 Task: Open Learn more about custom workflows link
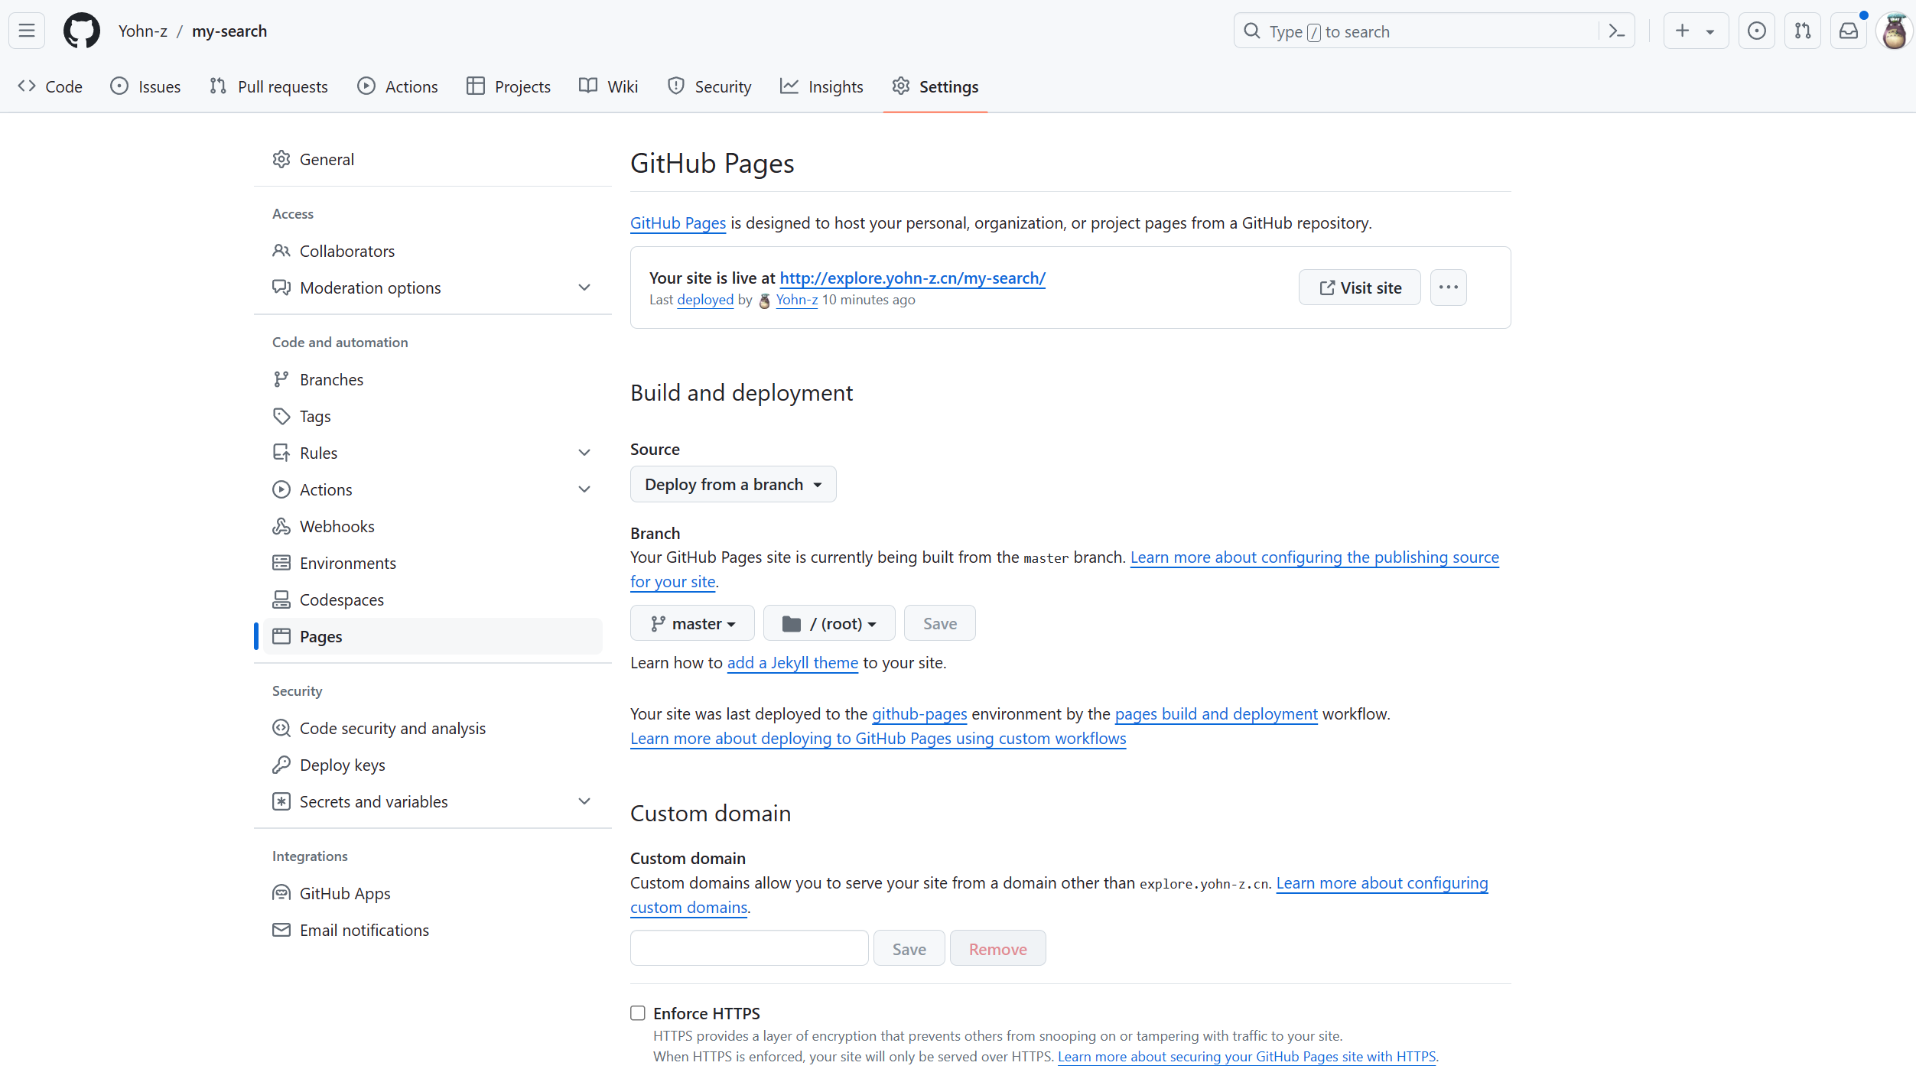point(878,739)
